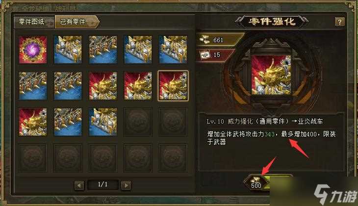The height and width of the screenshot is (206, 358).
Task: Select spiked part in first row third slot
Action: pos(103,50)
